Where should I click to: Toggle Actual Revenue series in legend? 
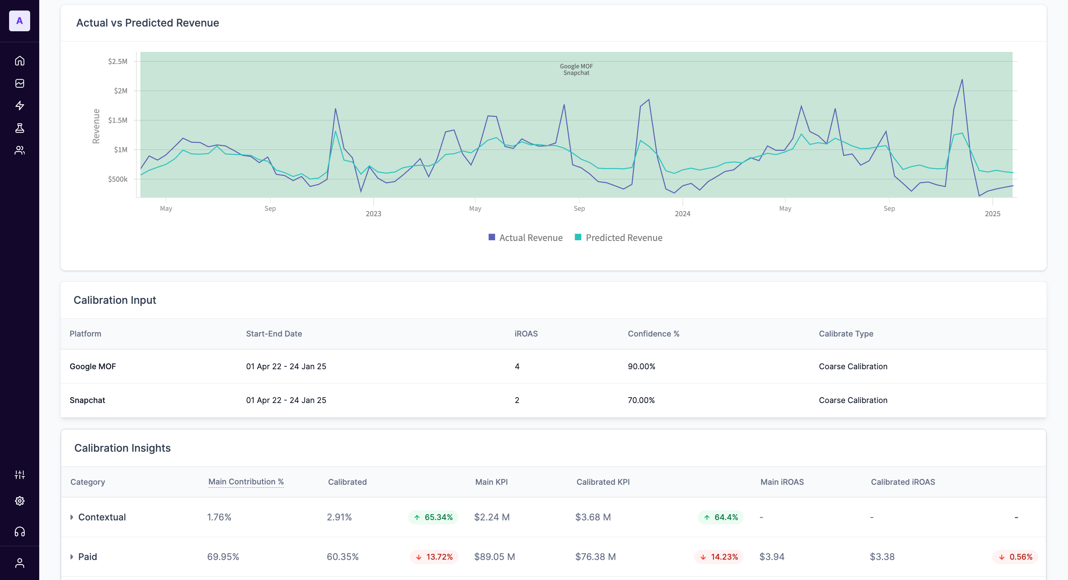pyautogui.click(x=531, y=238)
